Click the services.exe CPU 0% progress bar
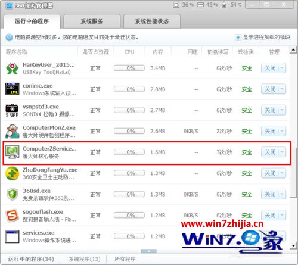Viewport: 298px width, 265px height. pos(129,236)
